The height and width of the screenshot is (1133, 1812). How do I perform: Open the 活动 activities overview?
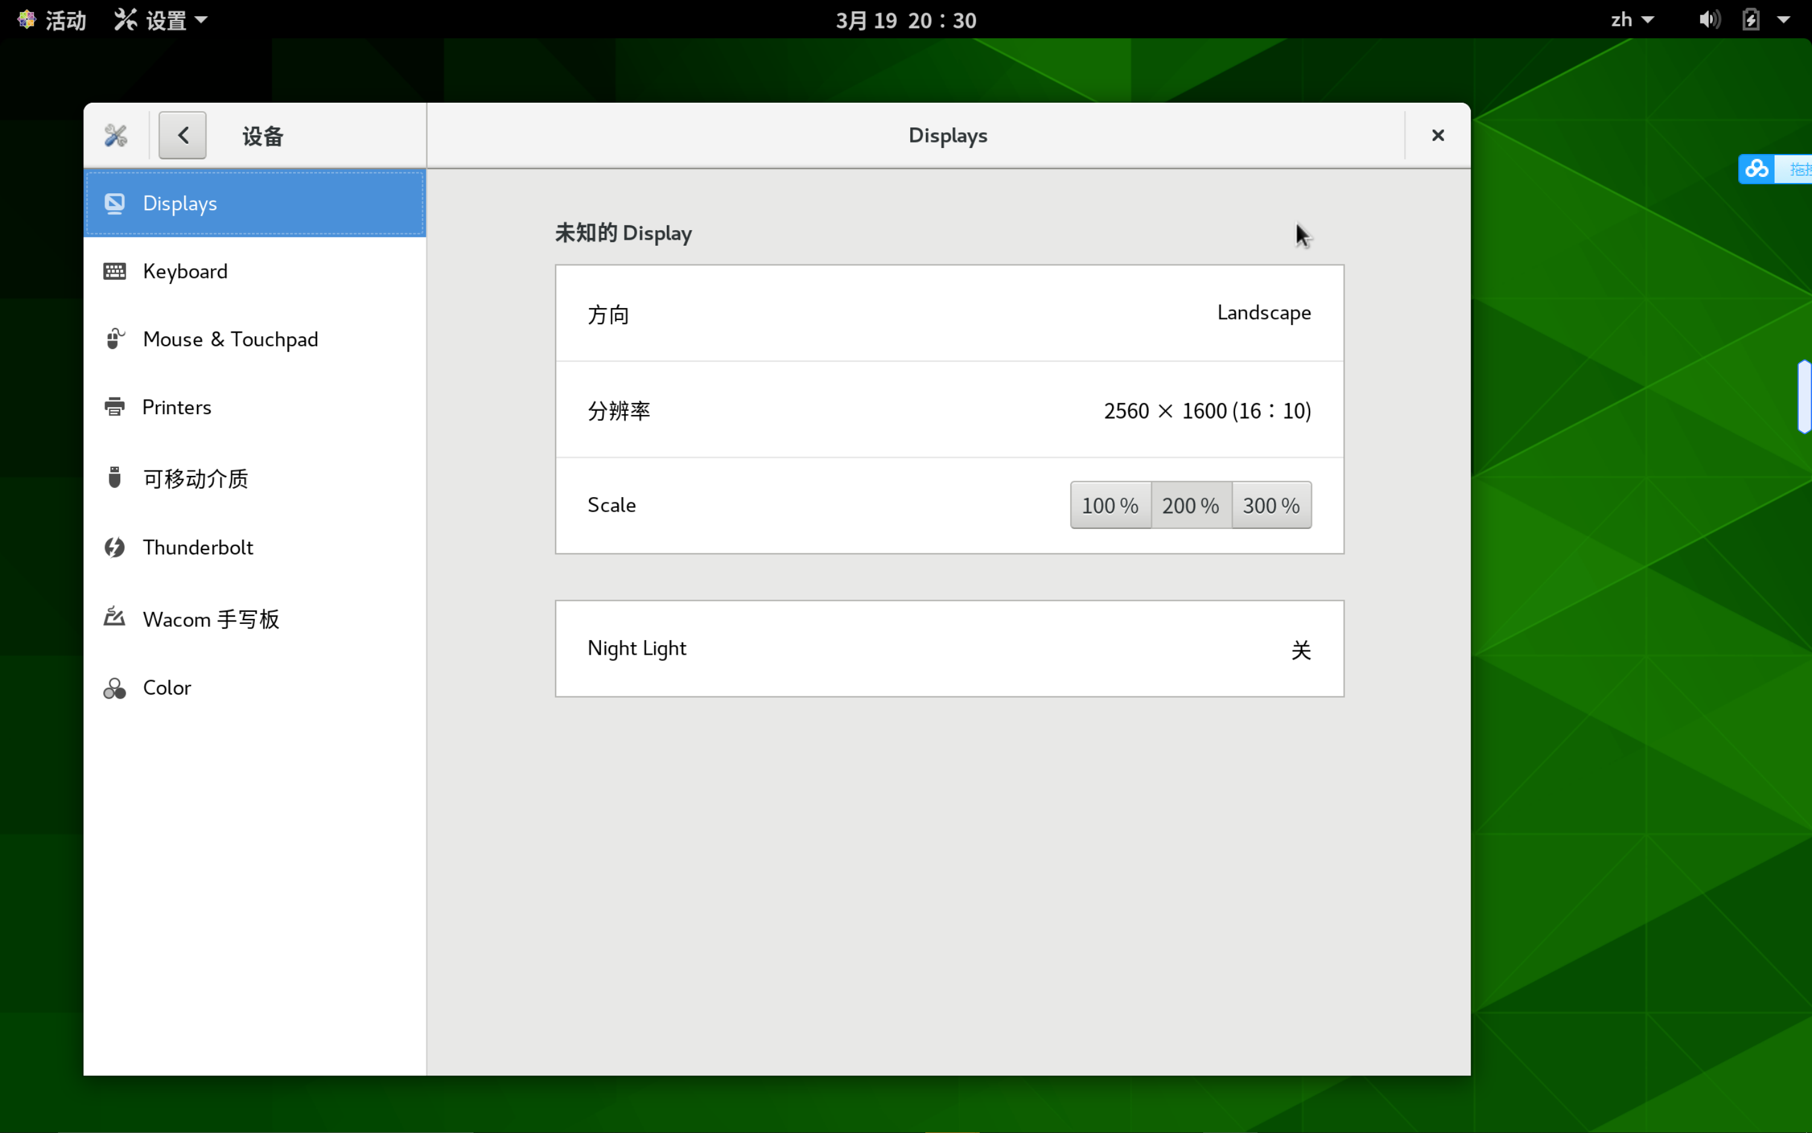(53, 19)
